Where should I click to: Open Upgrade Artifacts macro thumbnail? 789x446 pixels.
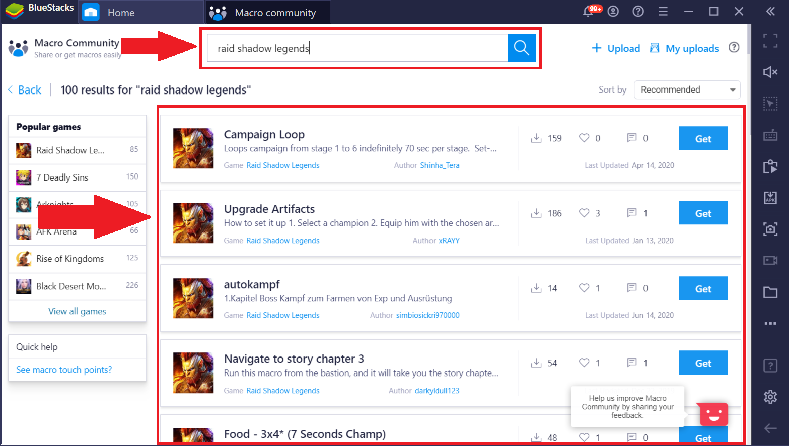[193, 223]
